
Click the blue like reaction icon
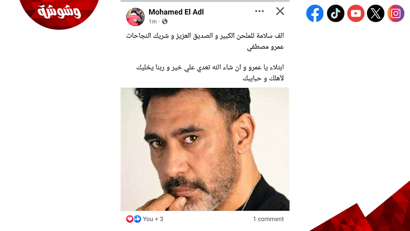click(137, 219)
